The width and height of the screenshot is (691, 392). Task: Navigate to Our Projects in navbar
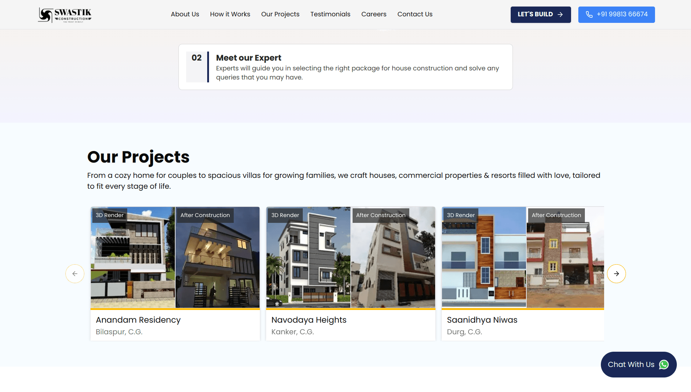(x=280, y=14)
